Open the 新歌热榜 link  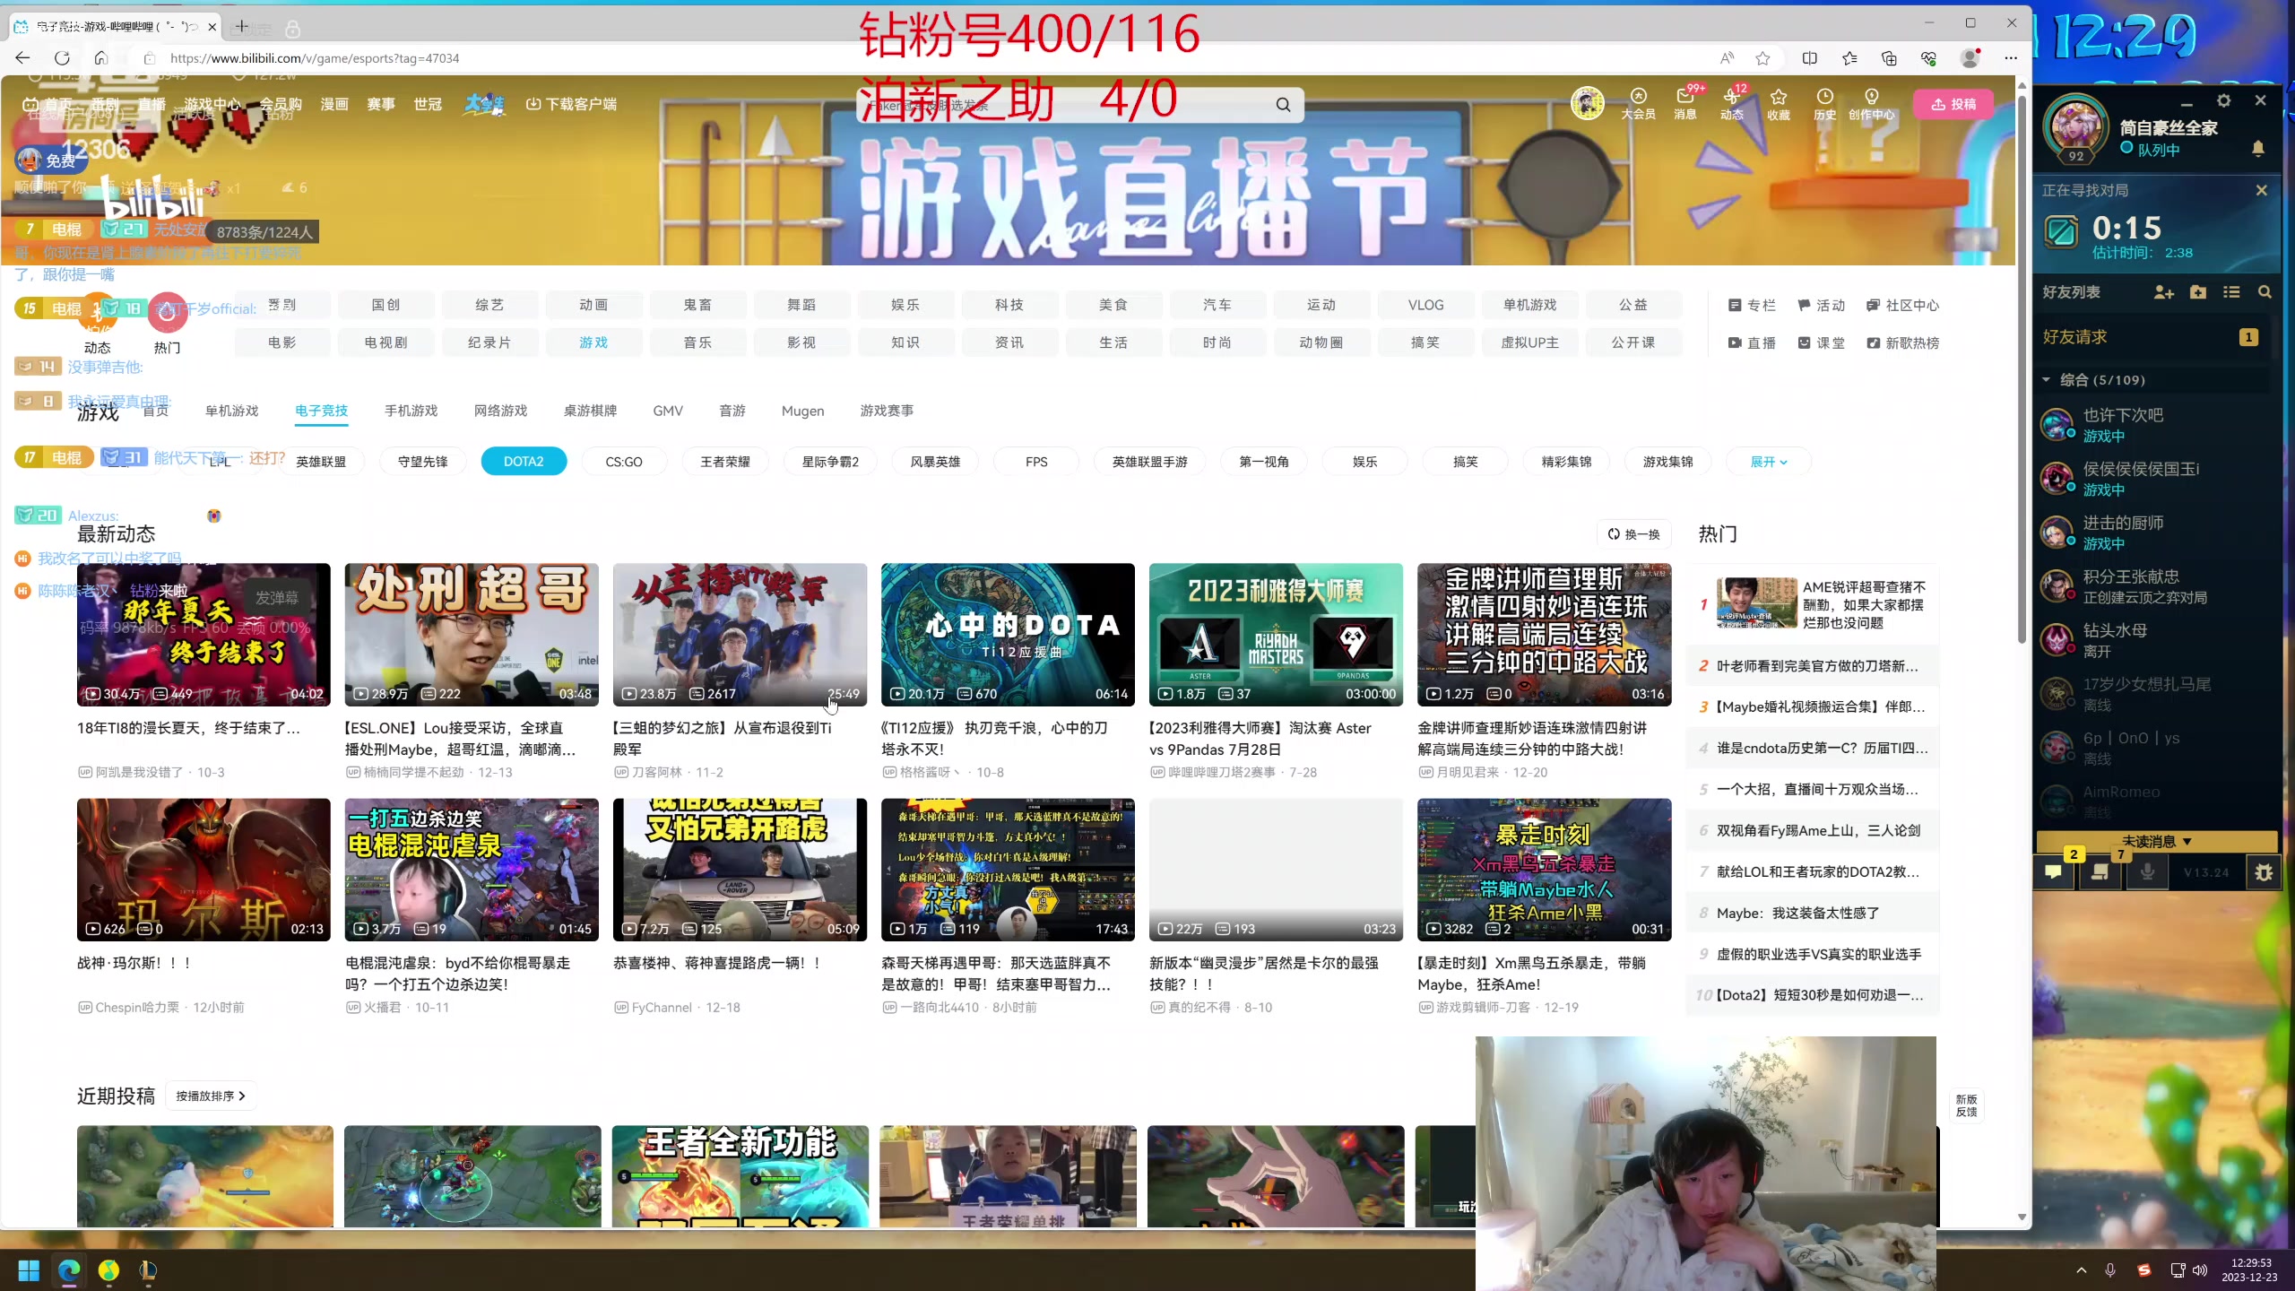(x=1902, y=342)
